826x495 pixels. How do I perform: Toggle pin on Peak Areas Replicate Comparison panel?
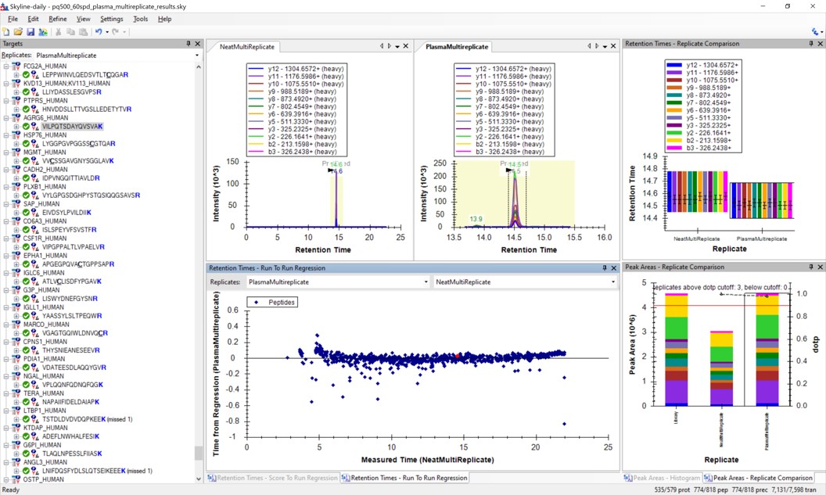coord(810,267)
